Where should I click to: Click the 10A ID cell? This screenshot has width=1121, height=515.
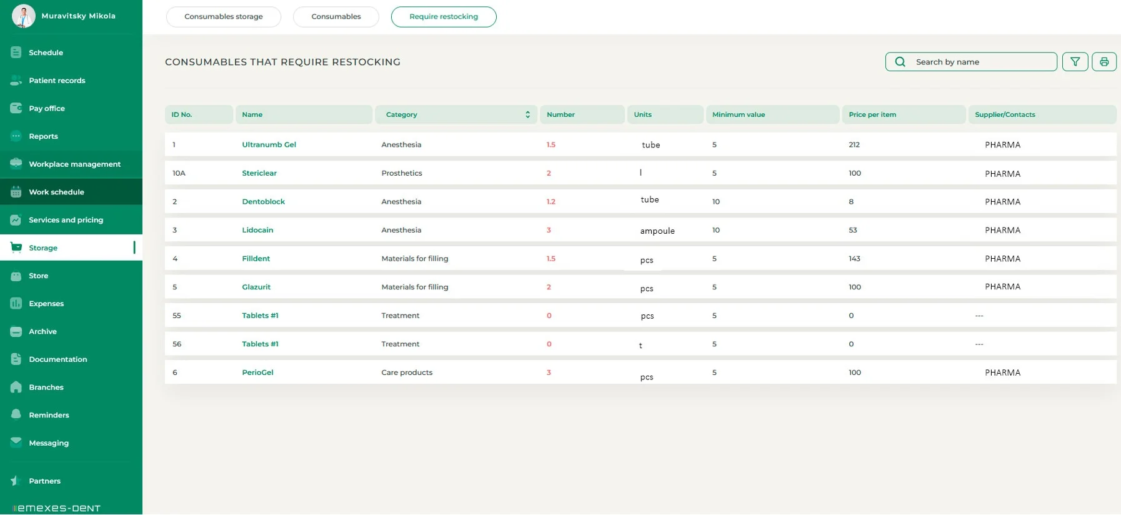(x=179, y=173)
